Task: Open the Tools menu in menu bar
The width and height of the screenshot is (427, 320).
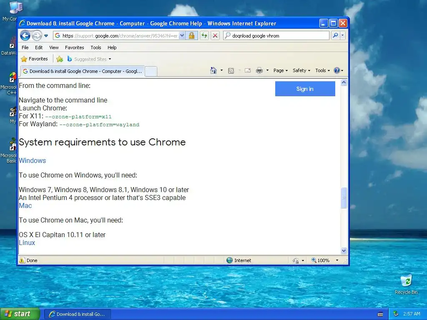Action: [x=96, y=47]
